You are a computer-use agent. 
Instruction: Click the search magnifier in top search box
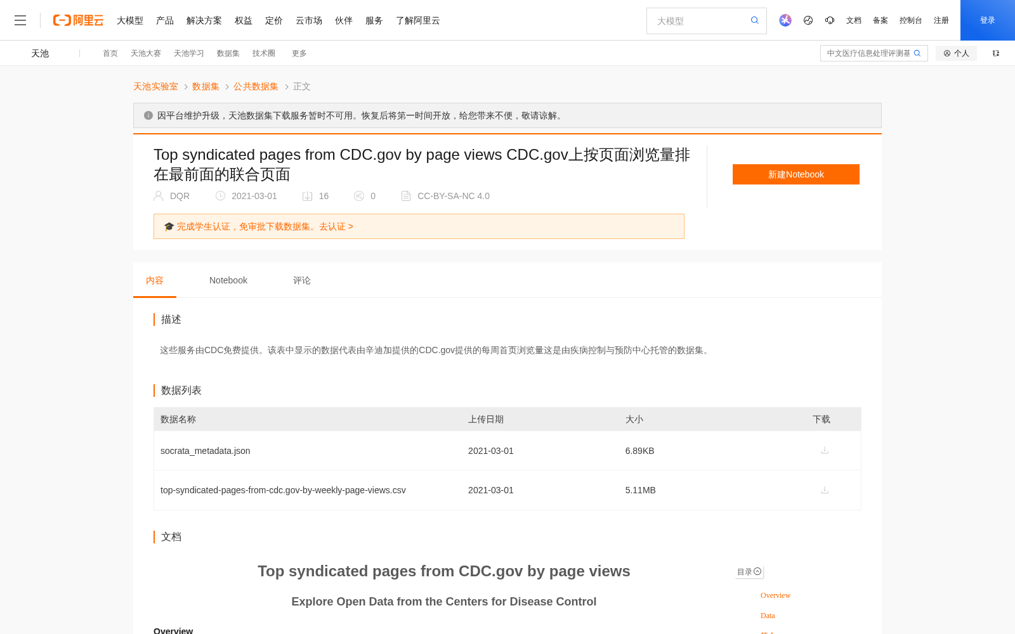755,20
